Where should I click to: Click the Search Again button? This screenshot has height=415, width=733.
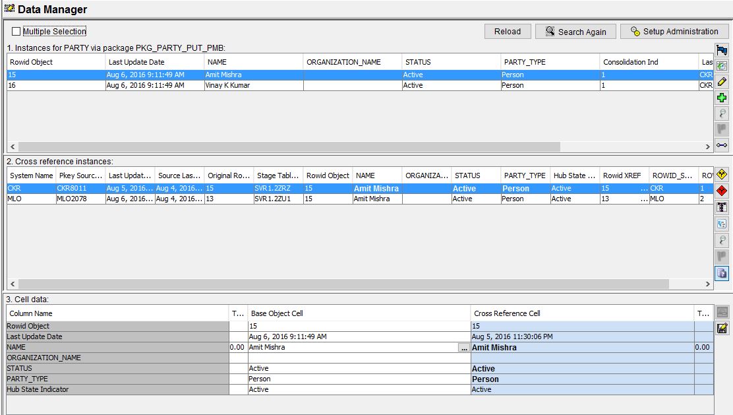[574, 31]
